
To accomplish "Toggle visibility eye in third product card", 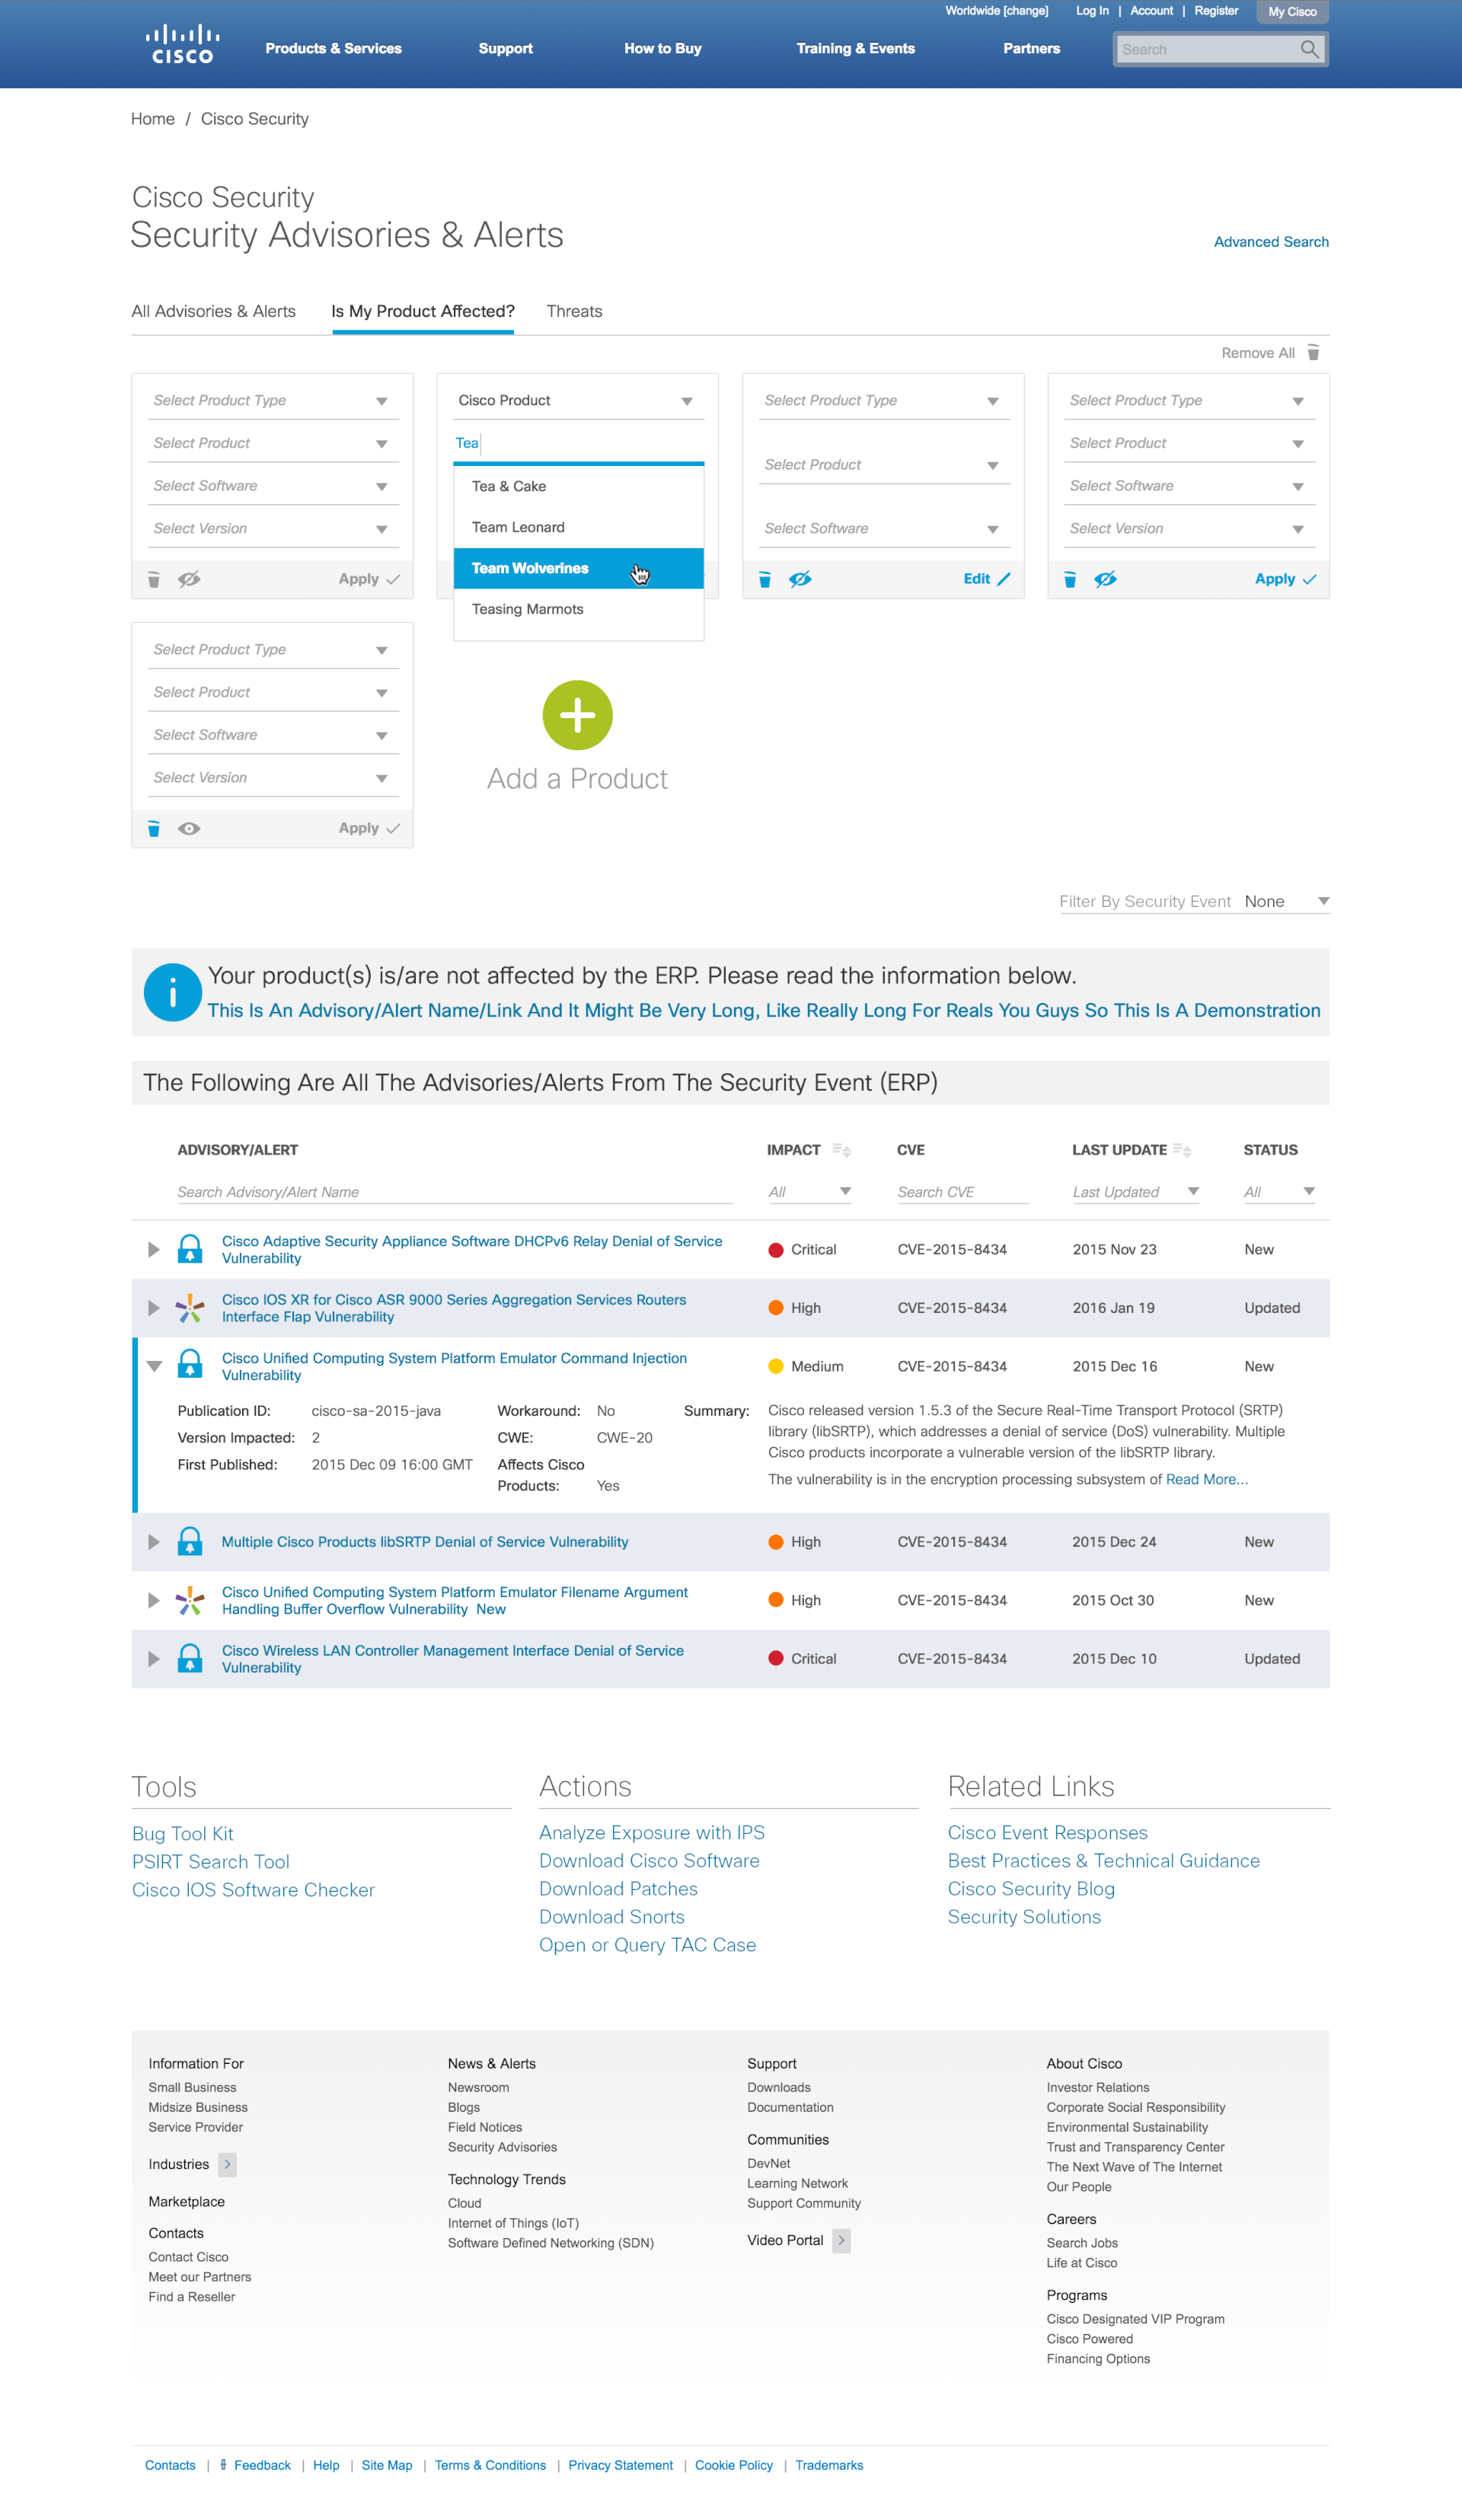I will pyautogui.click(x=800, y=579).
